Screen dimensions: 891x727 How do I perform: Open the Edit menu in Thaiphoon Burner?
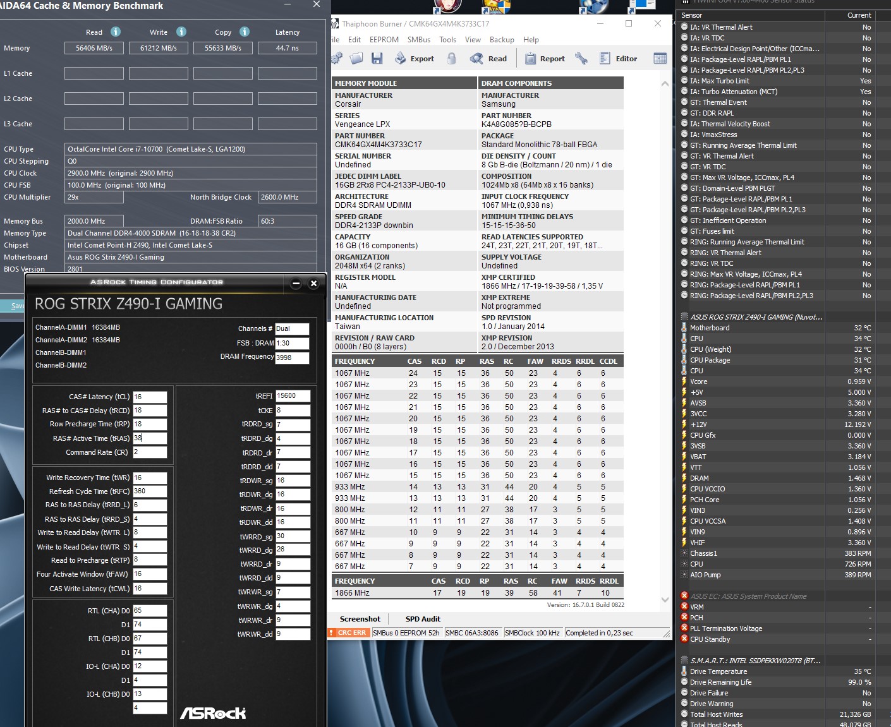tap(355, 40)
